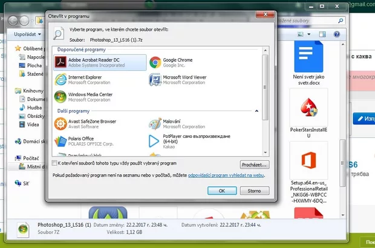Click the Explorer back navigation button
375x248 pixels.
point(13,21)
